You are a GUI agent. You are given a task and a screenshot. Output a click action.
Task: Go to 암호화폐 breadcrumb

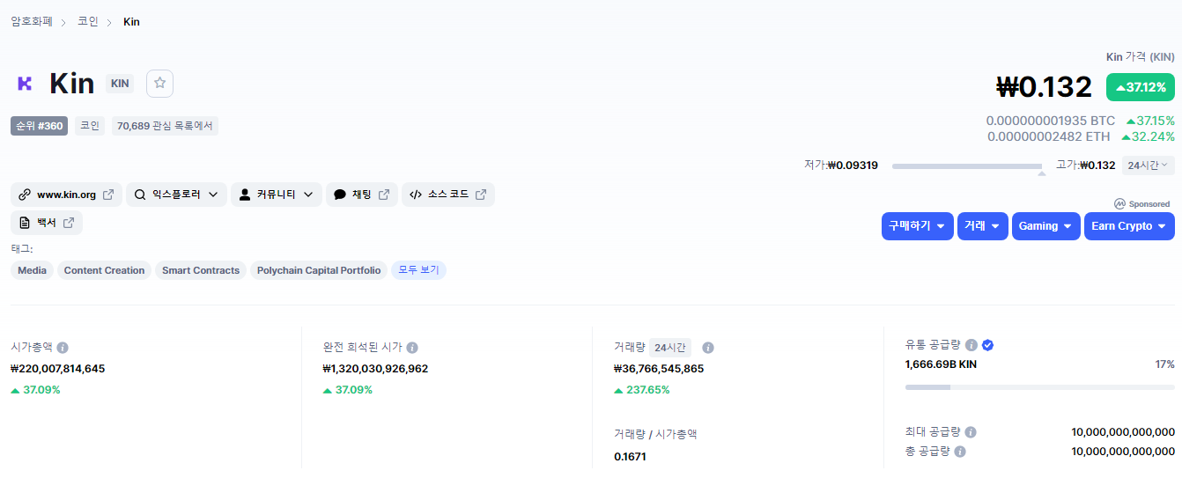point(32,21)
